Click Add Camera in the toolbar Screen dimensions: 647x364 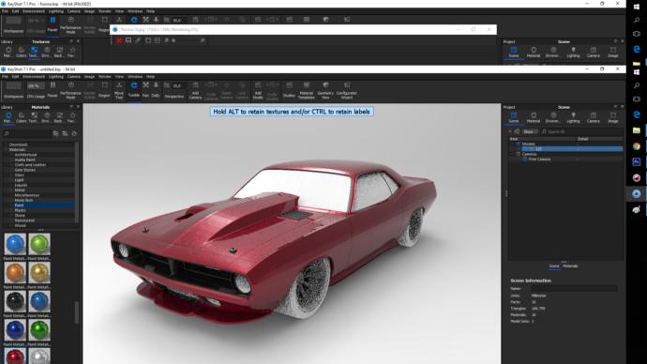point(195,90)
